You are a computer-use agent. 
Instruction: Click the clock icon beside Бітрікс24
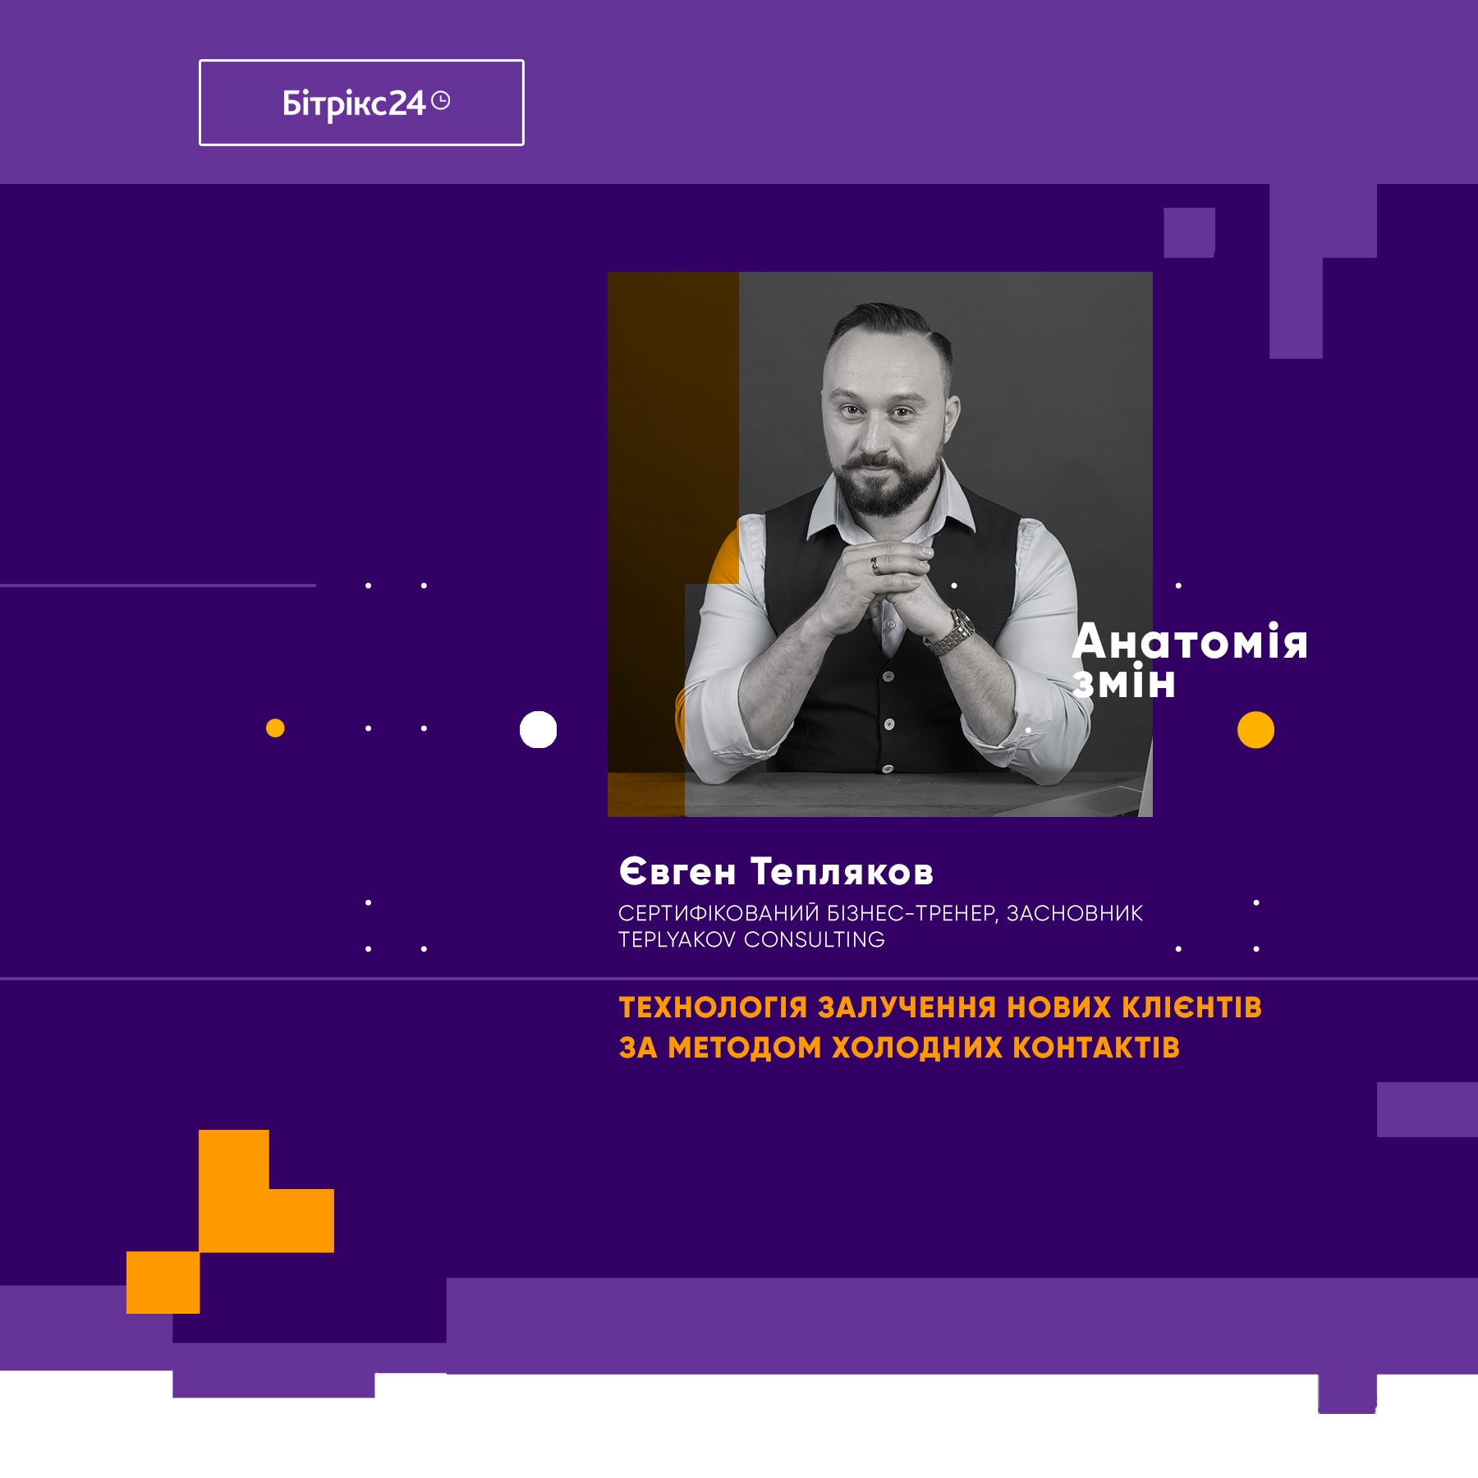441,100
